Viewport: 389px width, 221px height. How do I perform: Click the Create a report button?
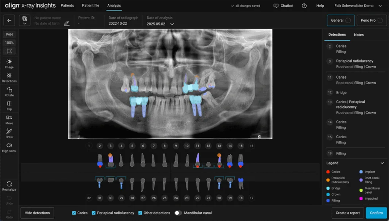(x=347, y=213)
